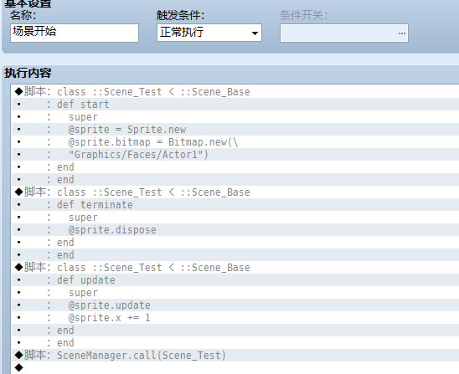Click the 名称 label
The image size is (459, 374).
pyautogui.click(x=23, y=15)
